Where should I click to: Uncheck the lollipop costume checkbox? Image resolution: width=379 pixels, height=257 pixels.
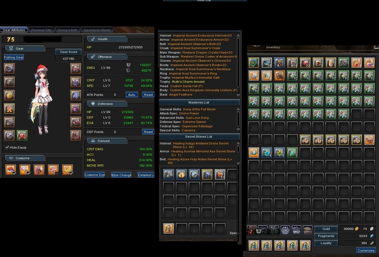pos(29,173)
